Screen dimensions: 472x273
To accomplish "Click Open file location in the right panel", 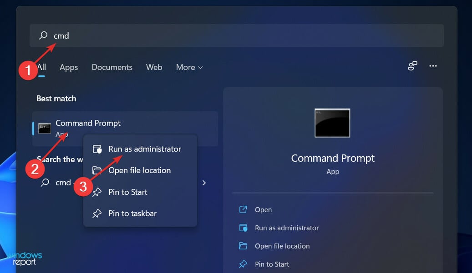I will [282, 246].
